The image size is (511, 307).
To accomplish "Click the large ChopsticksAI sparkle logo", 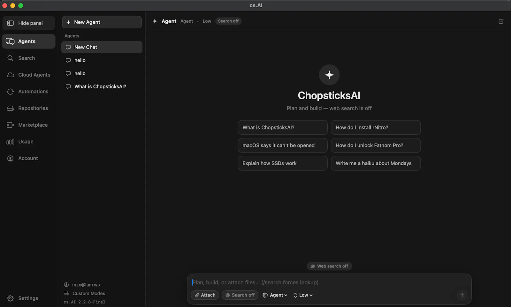I will click(x=329, y=75).
